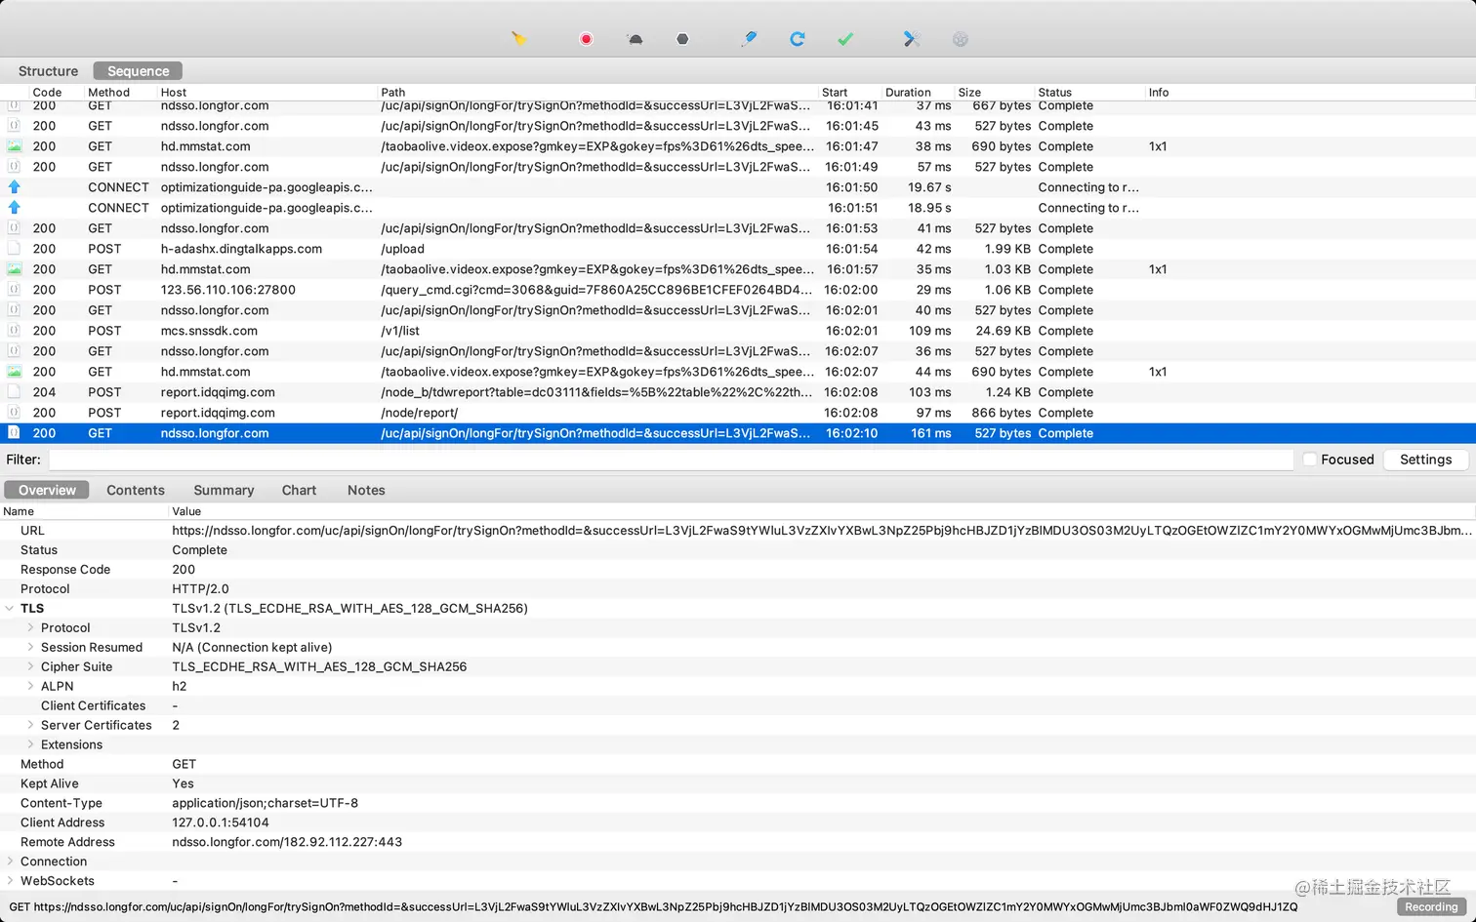Click the 19.67 s duration cell
Image resolution: width=1476 pixels, height=922 pixels.
tap(929, 187)
